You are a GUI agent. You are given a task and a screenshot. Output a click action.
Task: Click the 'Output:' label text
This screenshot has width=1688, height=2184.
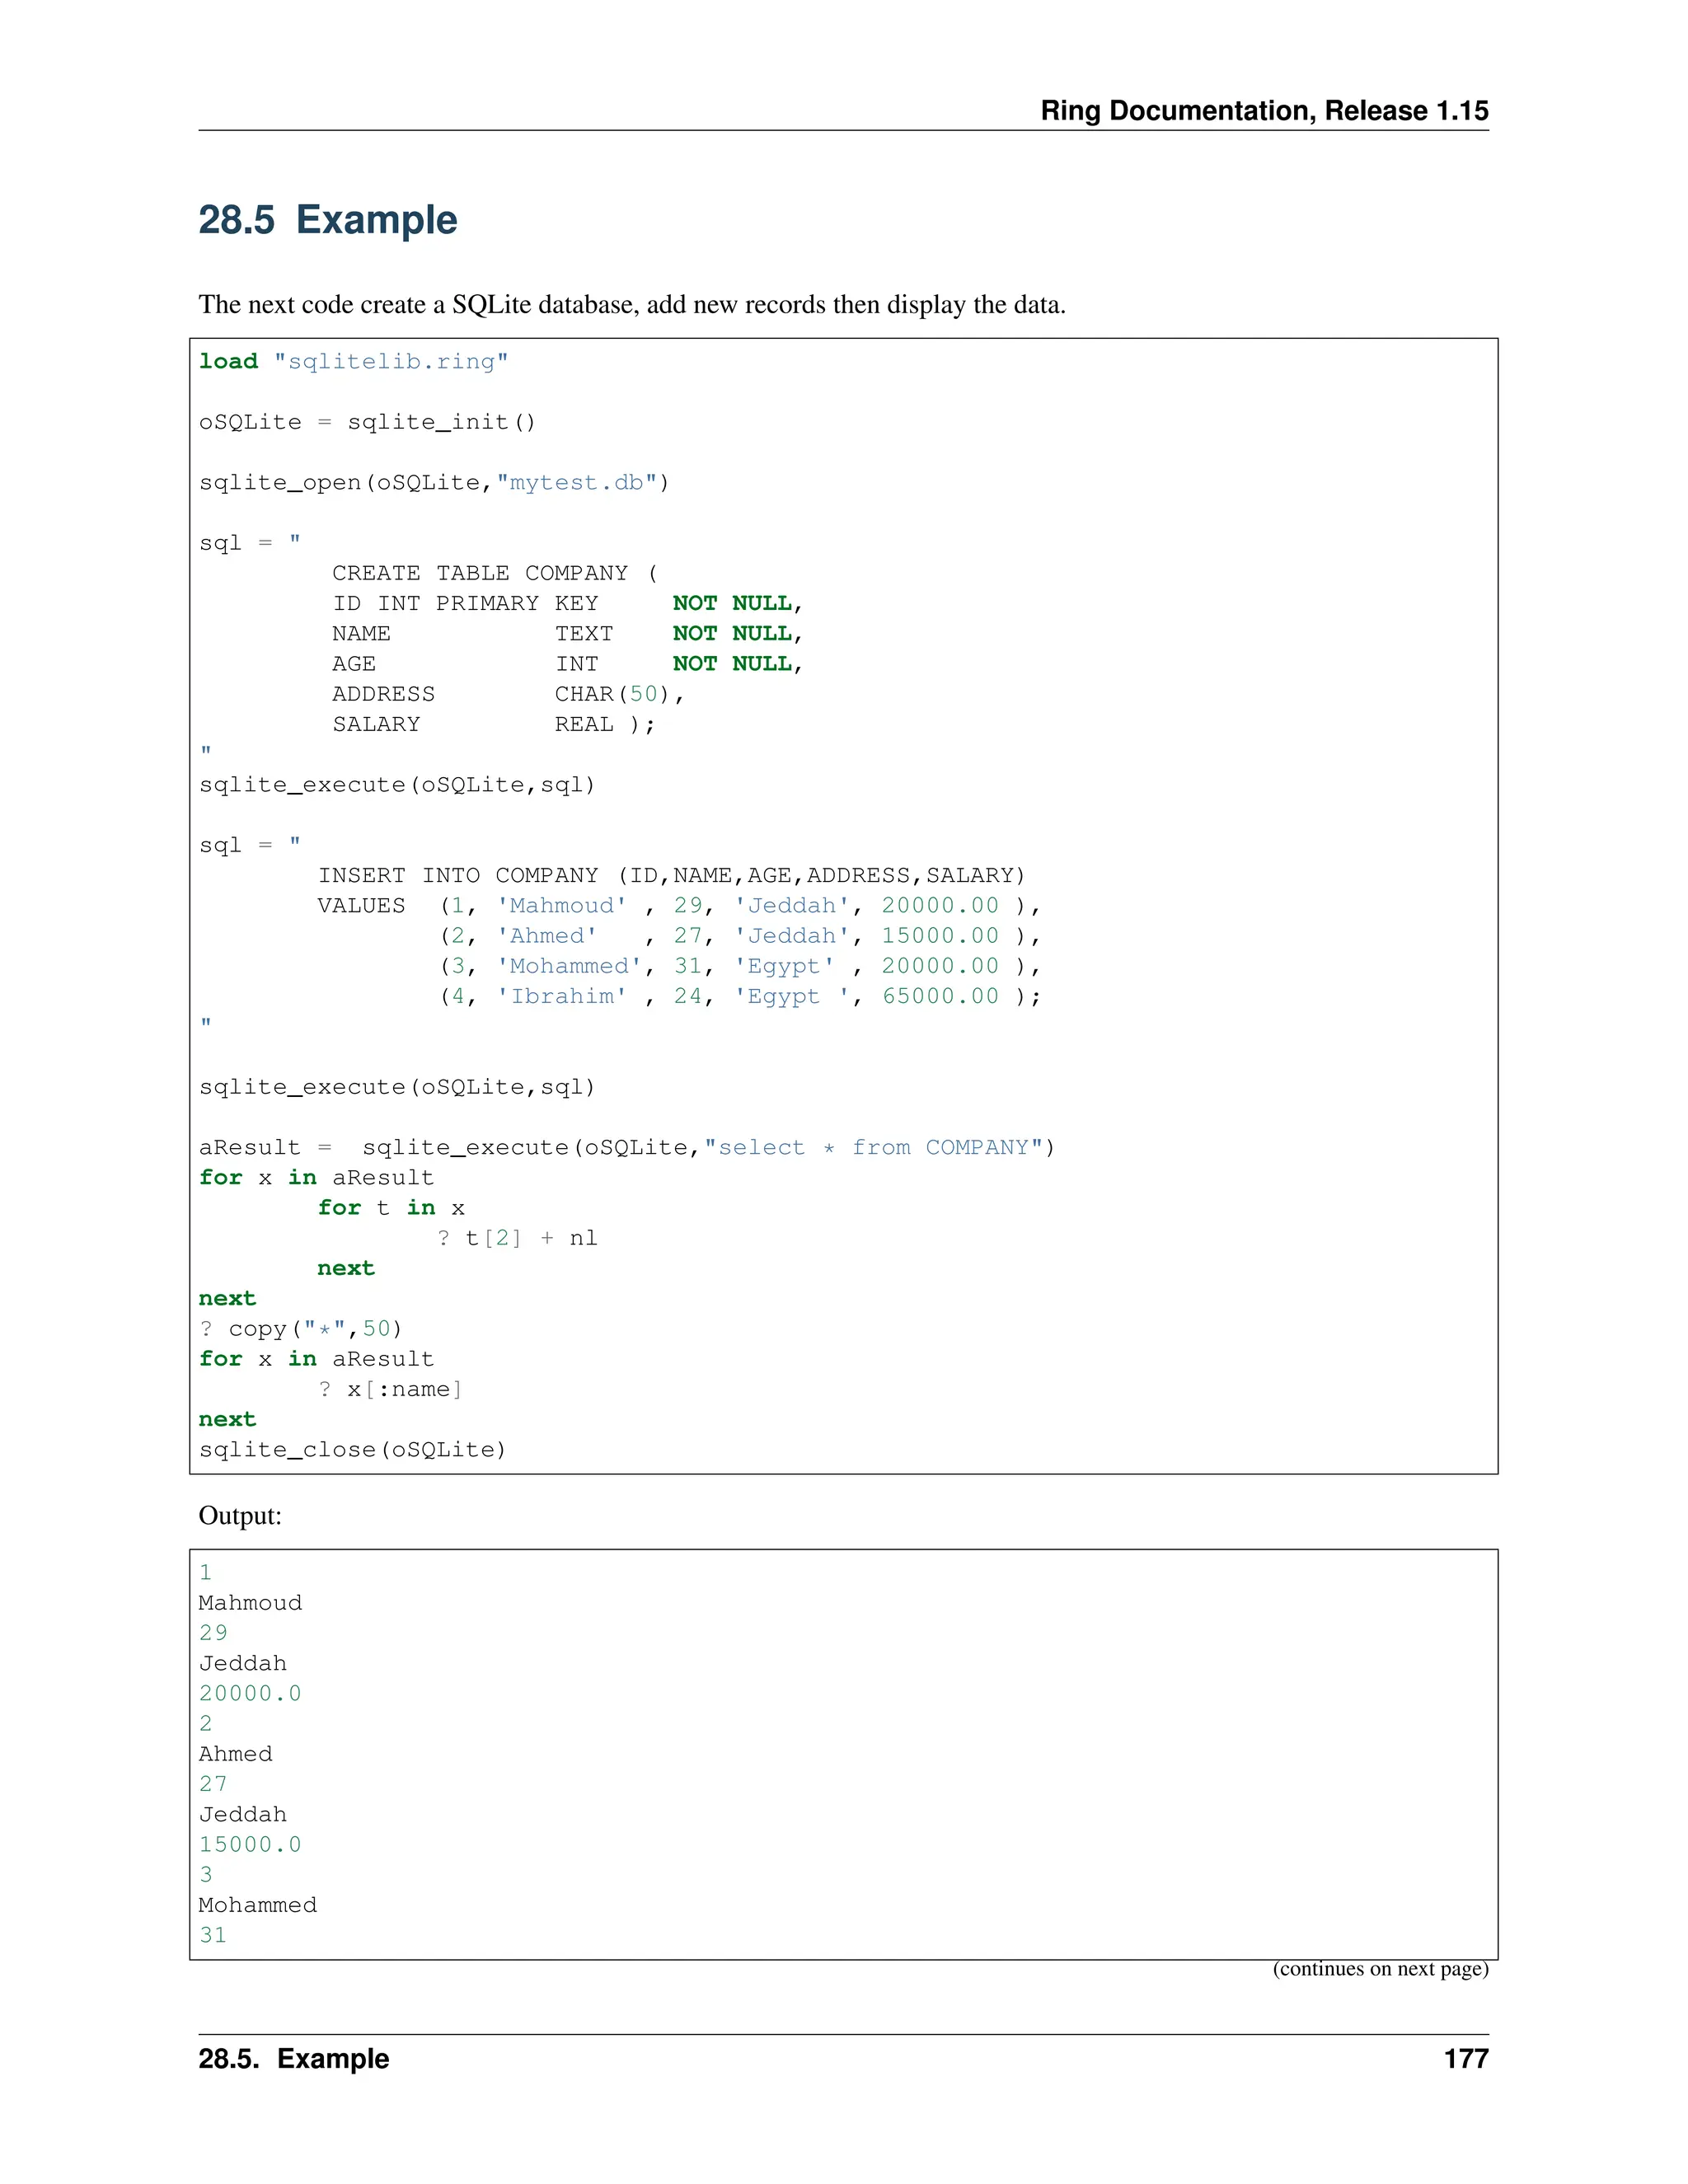click(240, 1516)
